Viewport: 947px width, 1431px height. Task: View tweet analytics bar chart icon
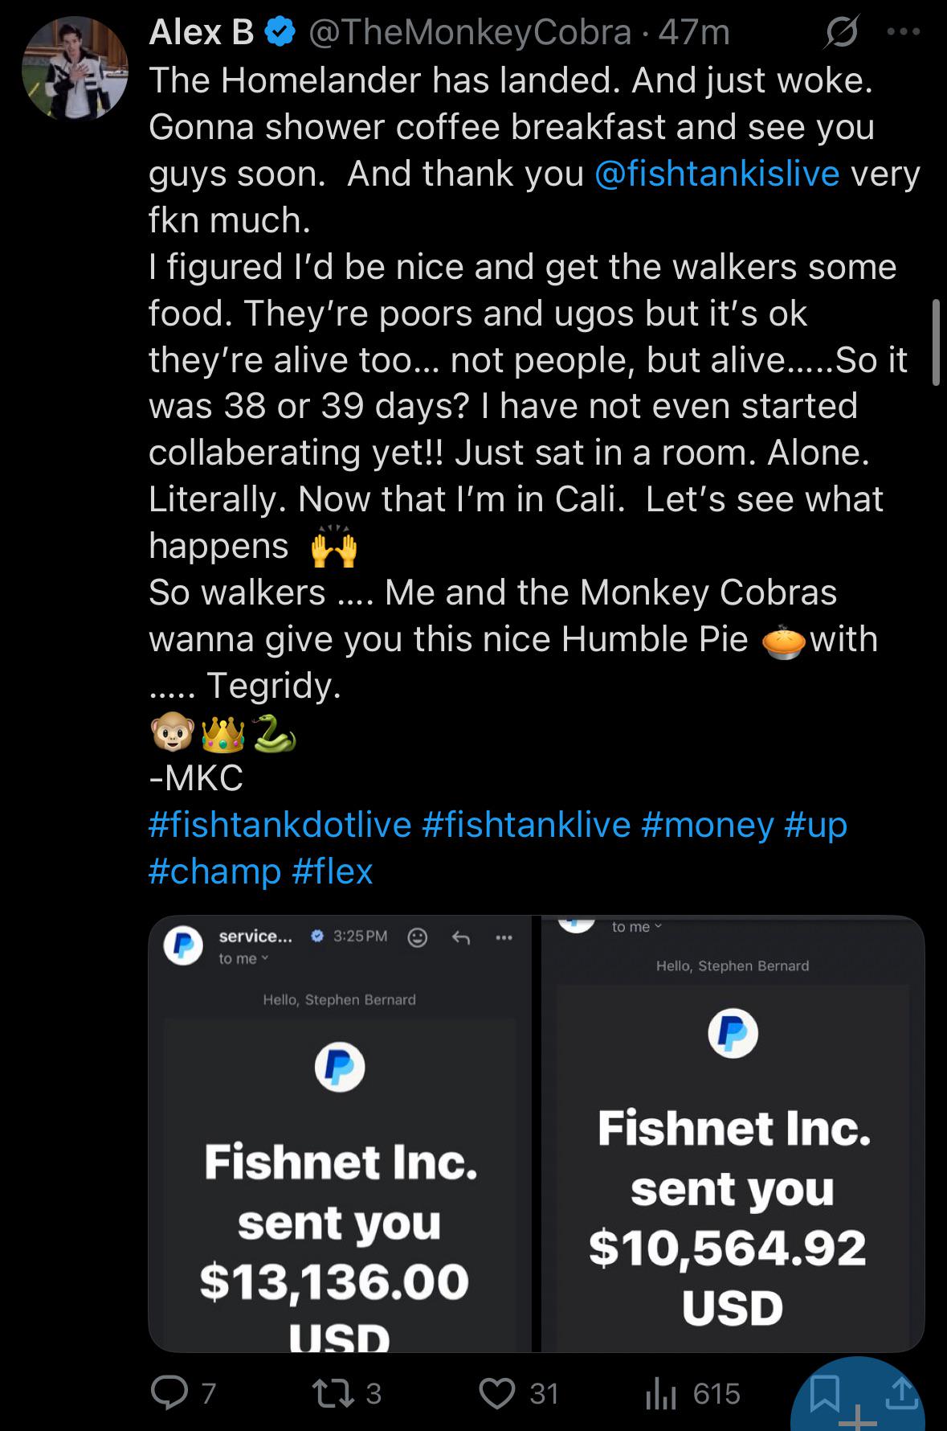(x=661, y=1394)
